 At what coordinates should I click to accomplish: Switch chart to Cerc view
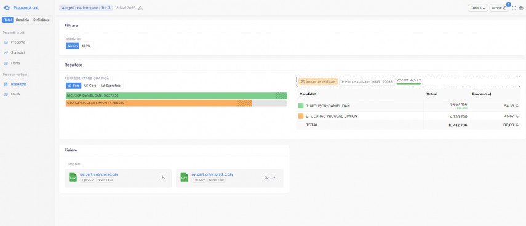[90, 86]
